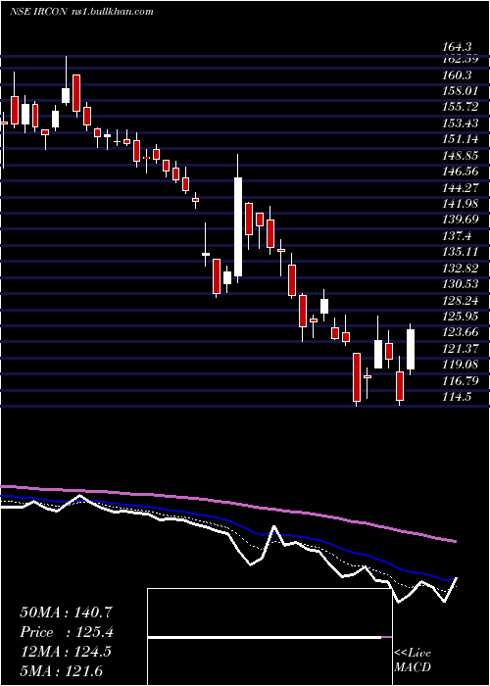490x686 pixels.
Task: Click the NSE IRCON chart title
Action: click(x=38, y=12)
